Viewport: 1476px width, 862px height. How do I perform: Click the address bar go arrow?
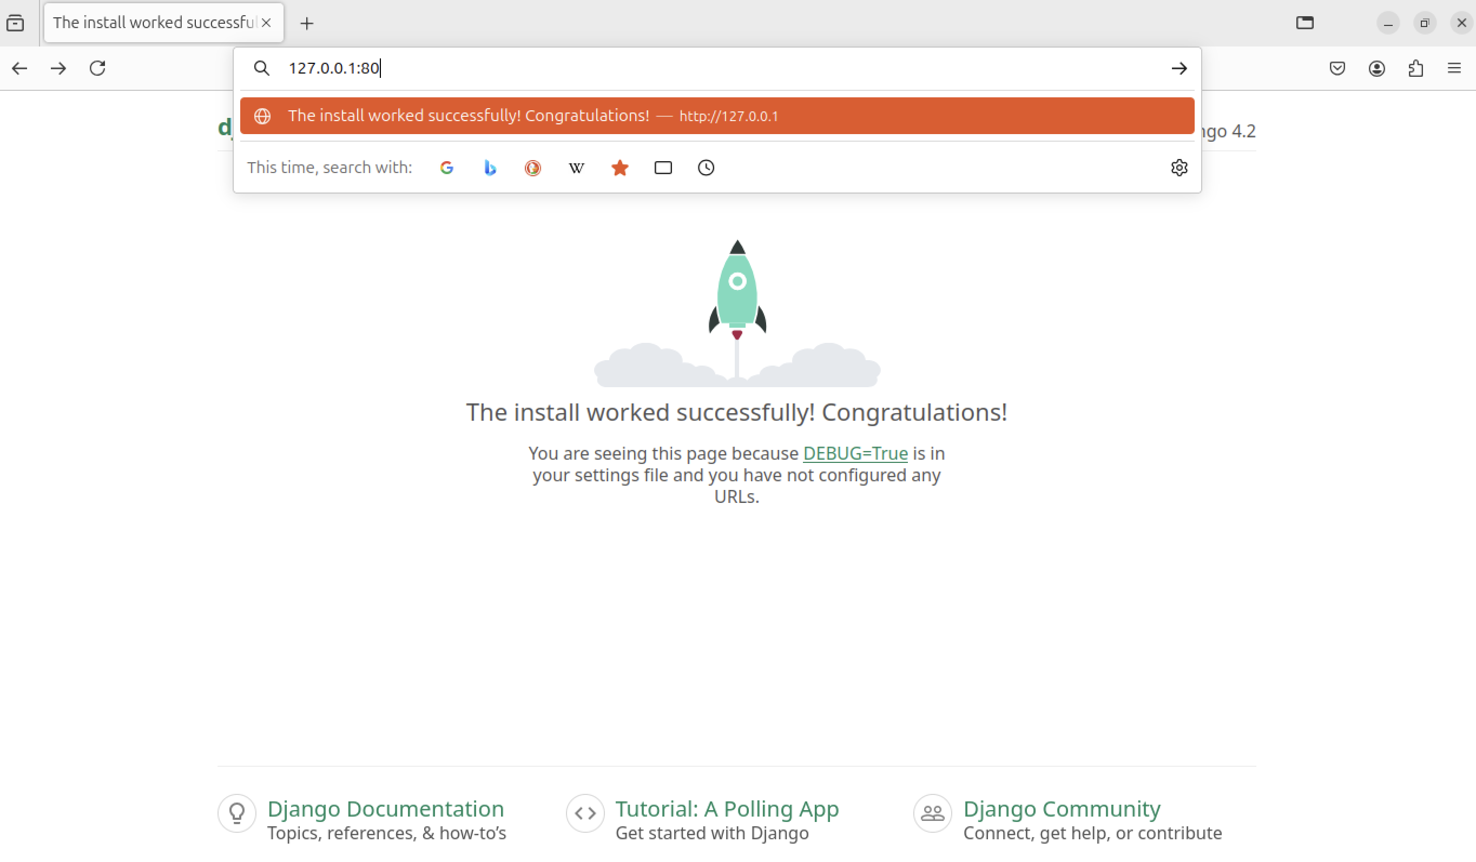point(1179,69)
